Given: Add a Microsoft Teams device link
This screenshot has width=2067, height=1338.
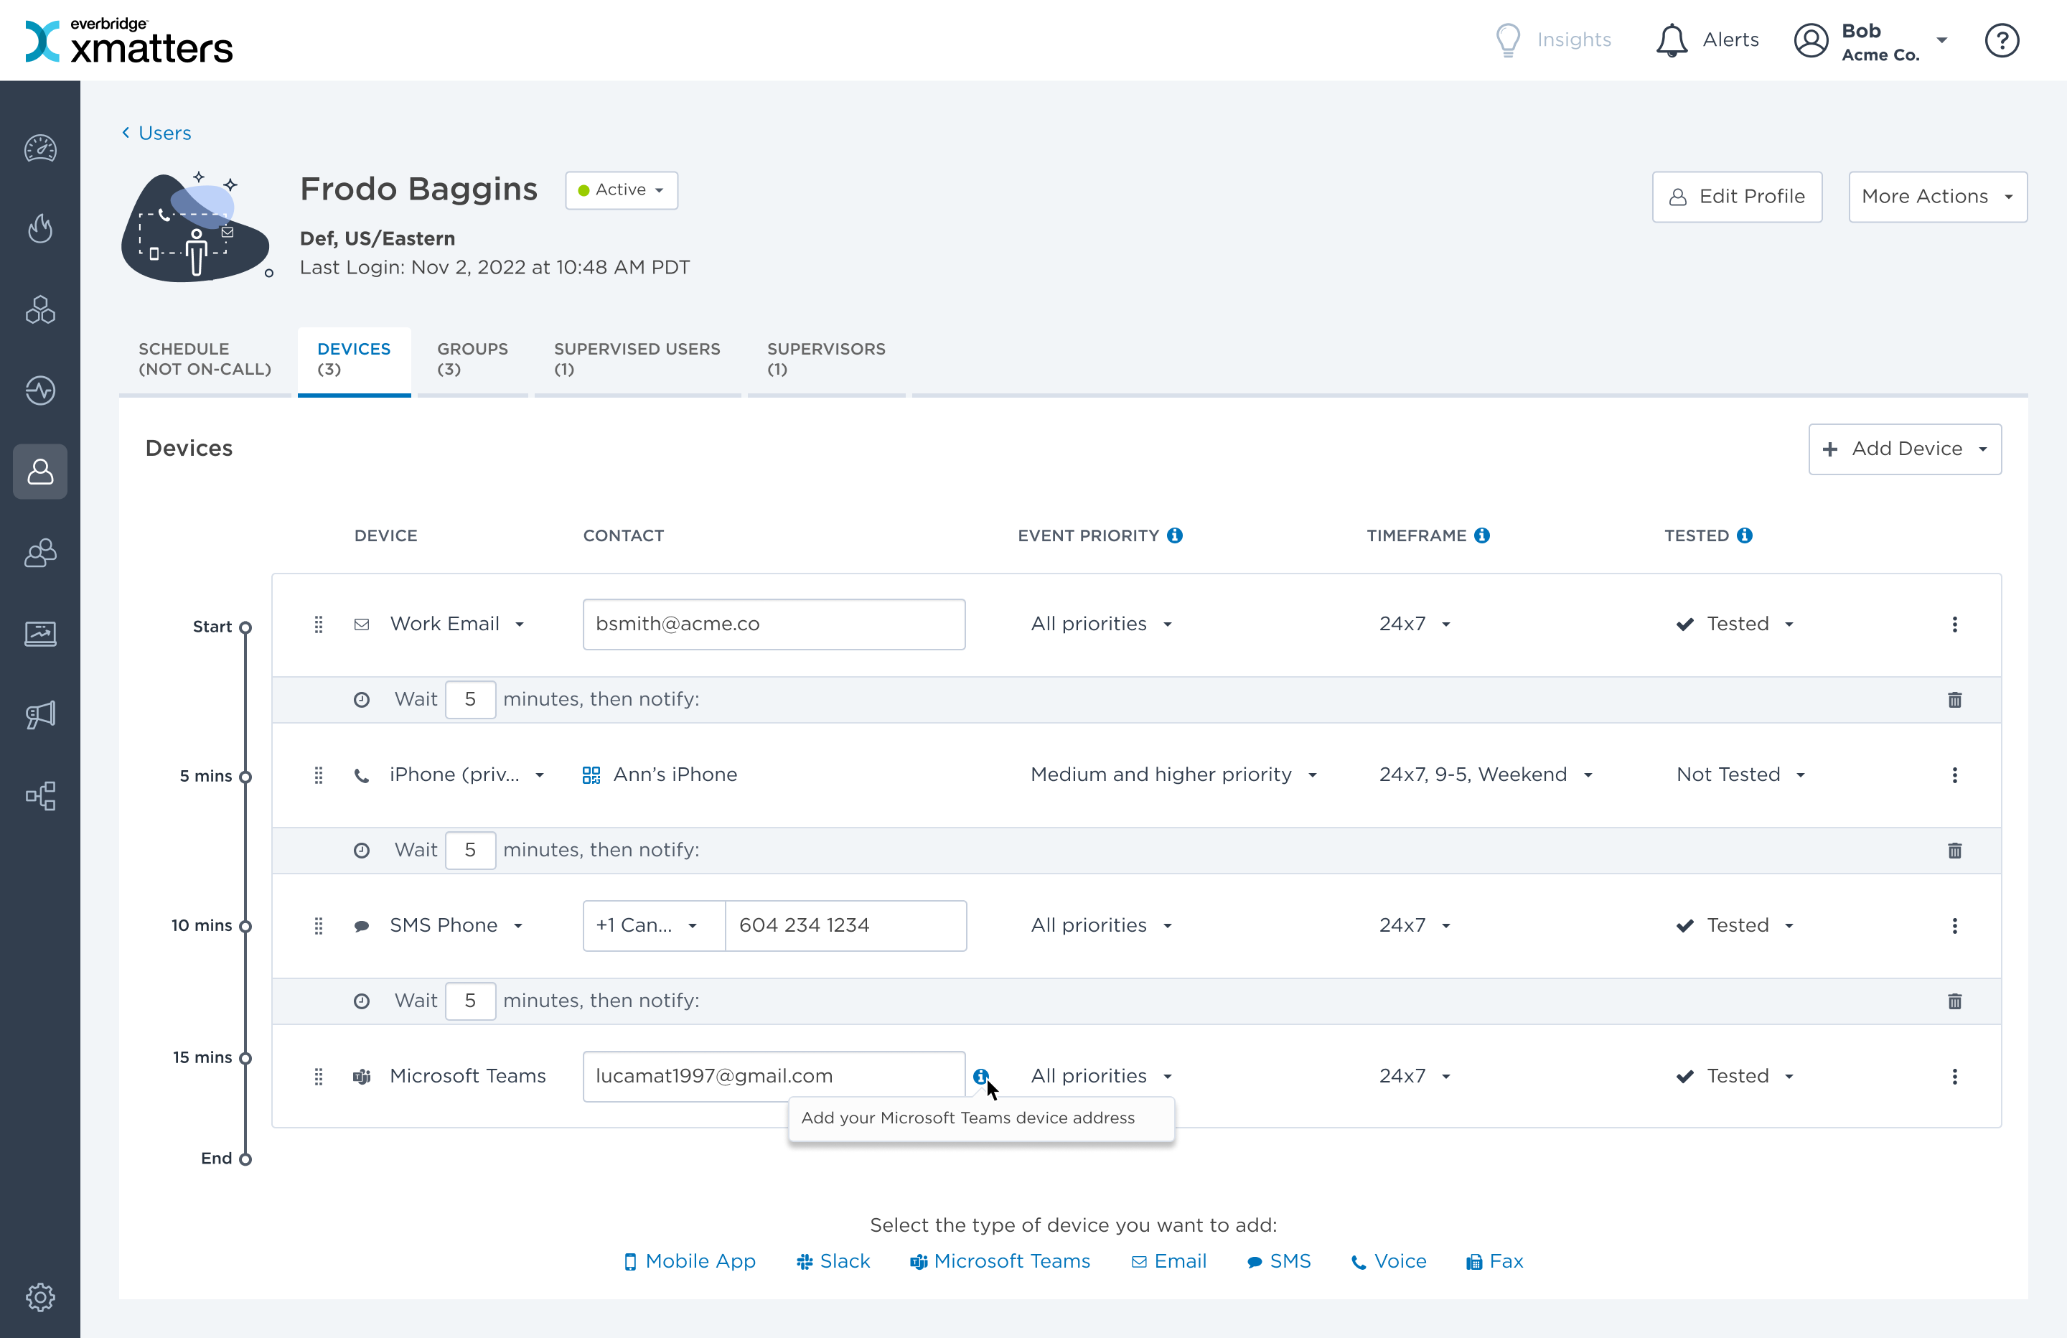Looking at the screenshot, I should [x=1000, y=1260].
